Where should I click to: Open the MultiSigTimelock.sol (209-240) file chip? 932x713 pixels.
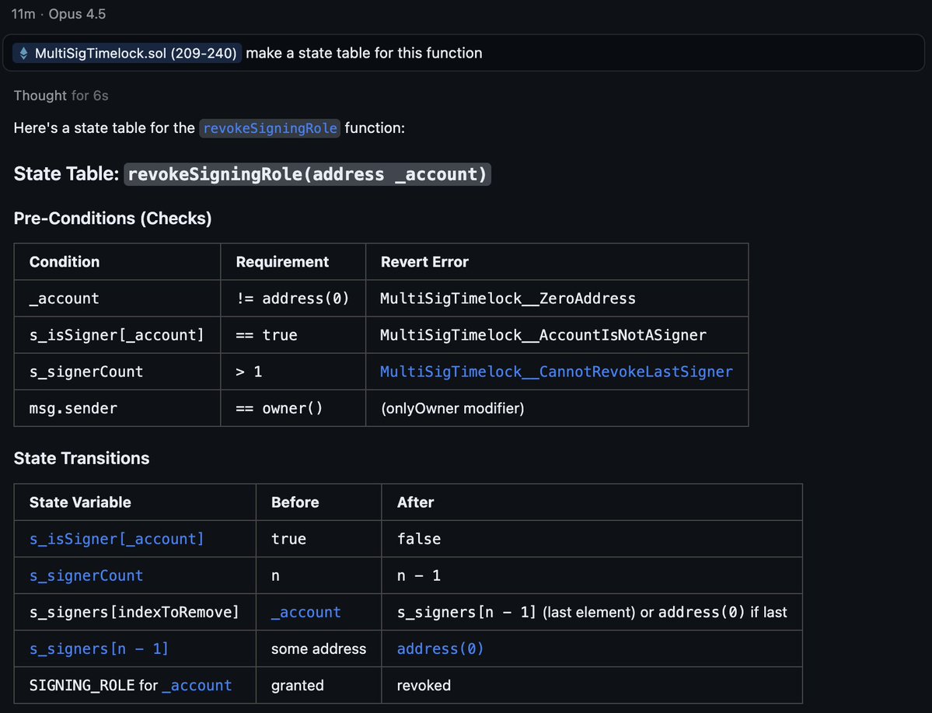coord(127,53)
